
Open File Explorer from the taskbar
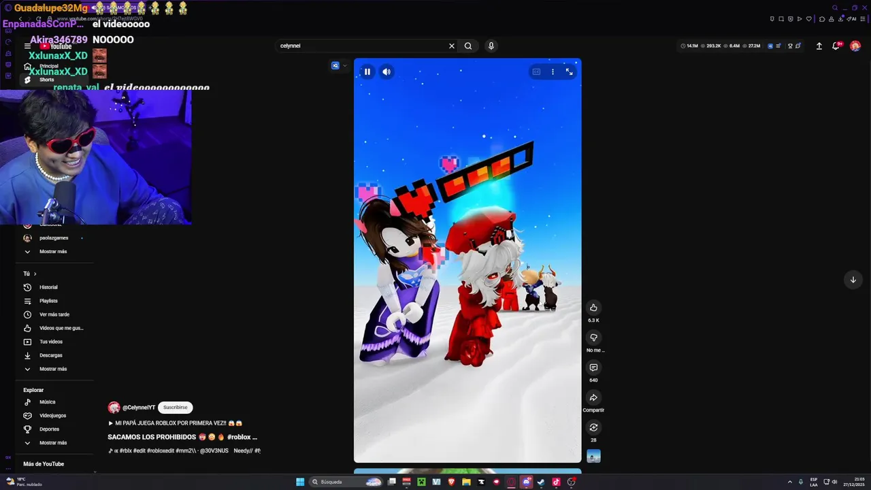coord(466,482)
